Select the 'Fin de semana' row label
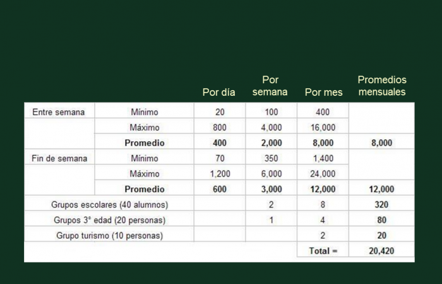The image size is (442, 284). tap(59, 158)
